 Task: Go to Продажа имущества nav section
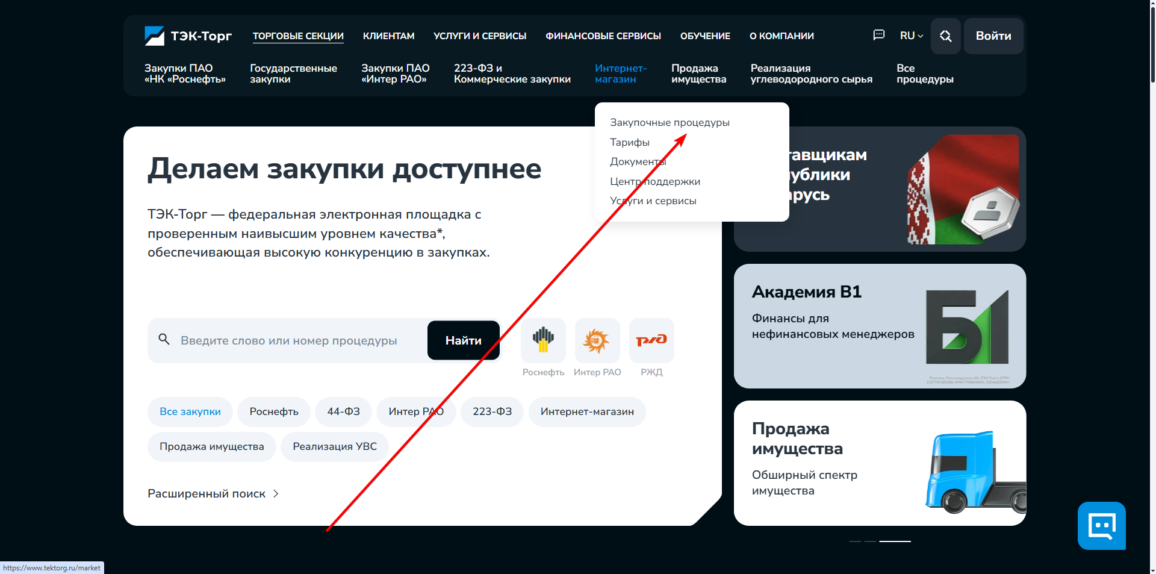pyautogui.click(x=699, y=73)
